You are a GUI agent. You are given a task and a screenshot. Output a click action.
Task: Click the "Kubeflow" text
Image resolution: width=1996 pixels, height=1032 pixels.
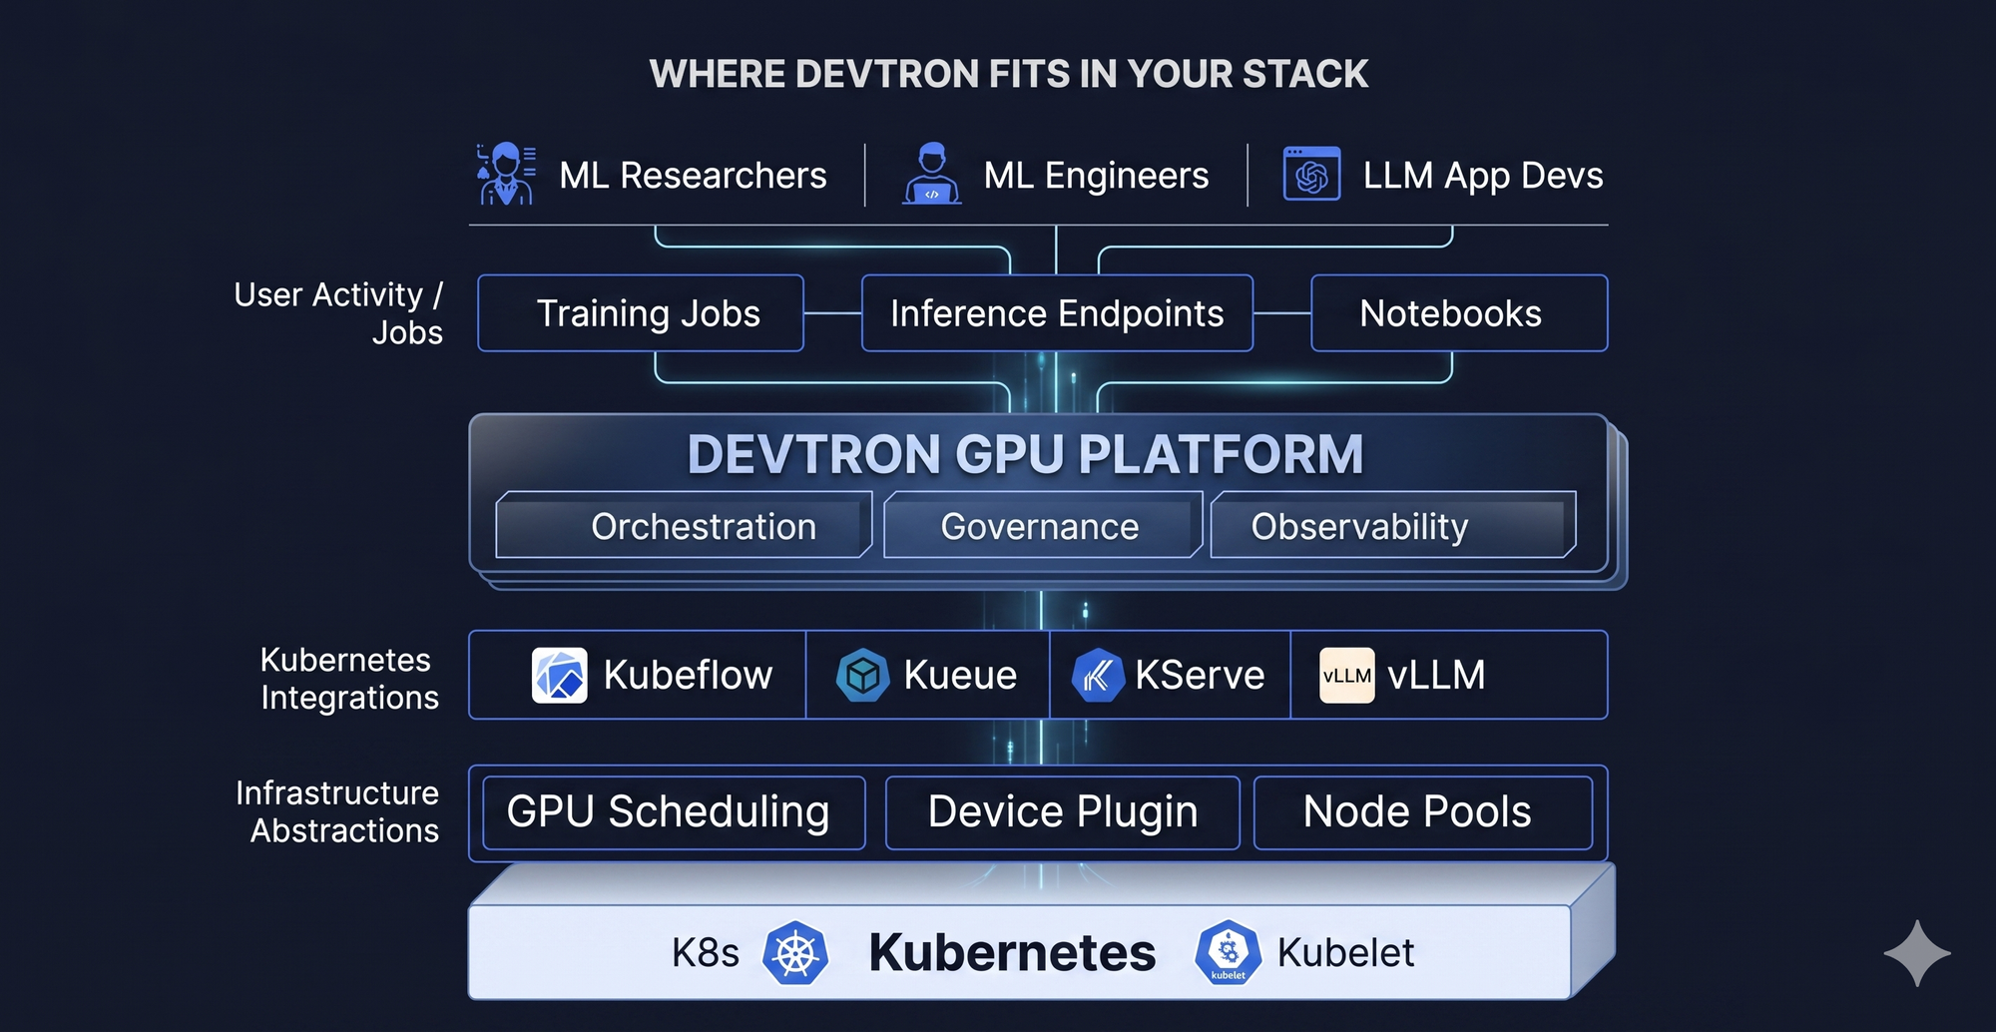[688, 676]
